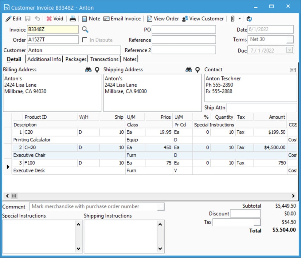Expand the attachment dropdown arrow
This screenshot has height=258, width=301.
pyautogui.click(x=240, y=19)
